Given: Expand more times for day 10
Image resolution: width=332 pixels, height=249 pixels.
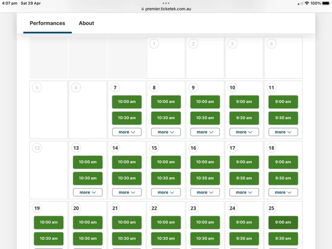Looking at the screenshot, I should tap(244, 132).
